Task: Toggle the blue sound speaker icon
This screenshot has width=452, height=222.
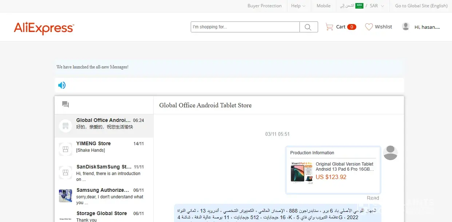Action: click(x=62, y=85)
